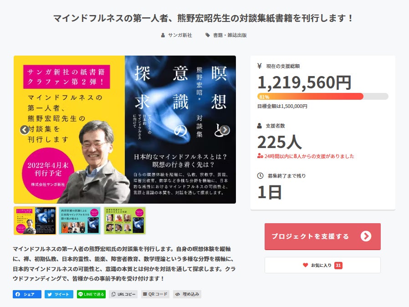Select first yellow book cover thumbnail

tap(35, 220)
